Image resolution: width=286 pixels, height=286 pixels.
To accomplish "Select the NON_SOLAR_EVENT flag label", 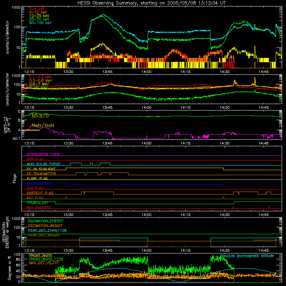I will [x=43, y=164].
